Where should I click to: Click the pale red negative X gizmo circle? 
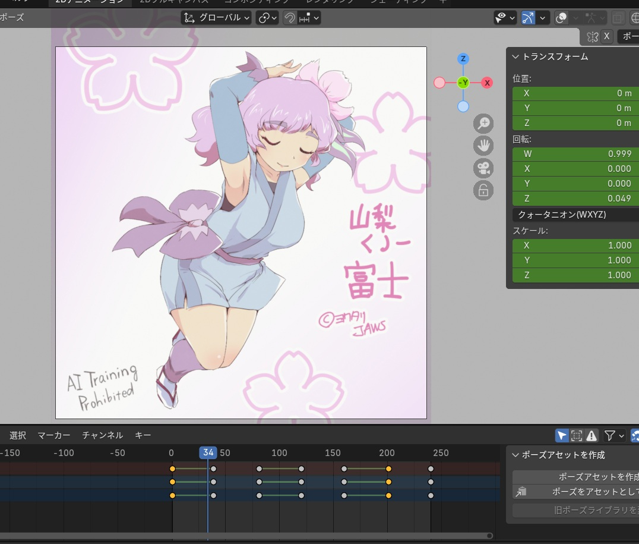tap(439, 83)
